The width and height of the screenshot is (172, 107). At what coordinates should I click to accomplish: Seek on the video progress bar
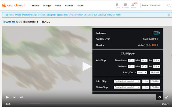[x=87, y=104]
